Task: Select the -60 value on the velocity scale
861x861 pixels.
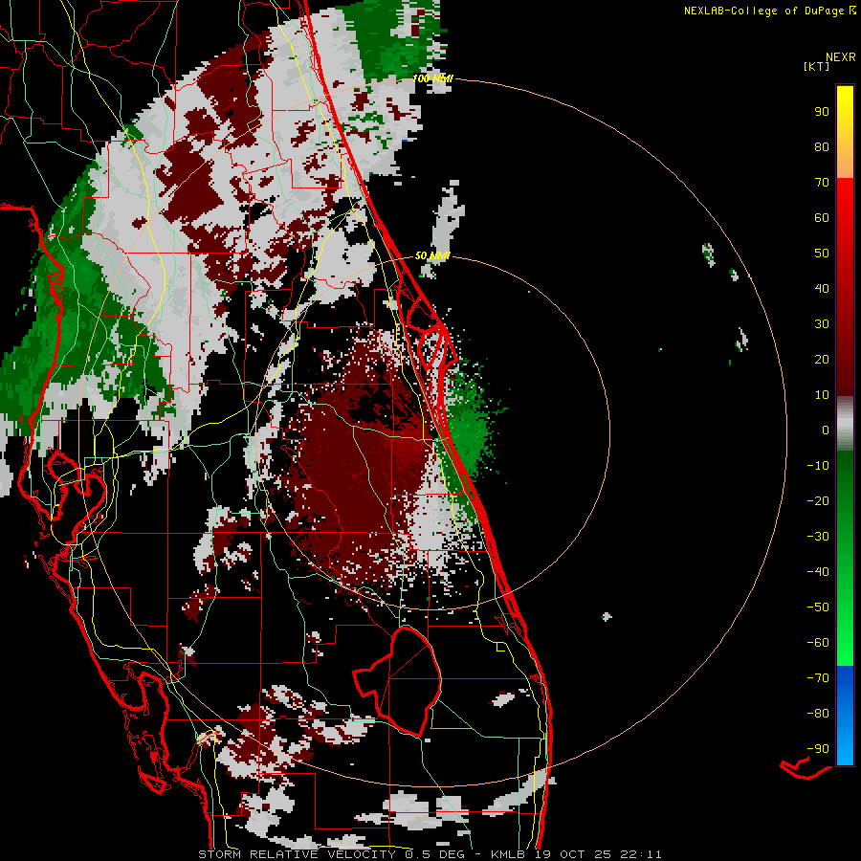Action: 818,643
